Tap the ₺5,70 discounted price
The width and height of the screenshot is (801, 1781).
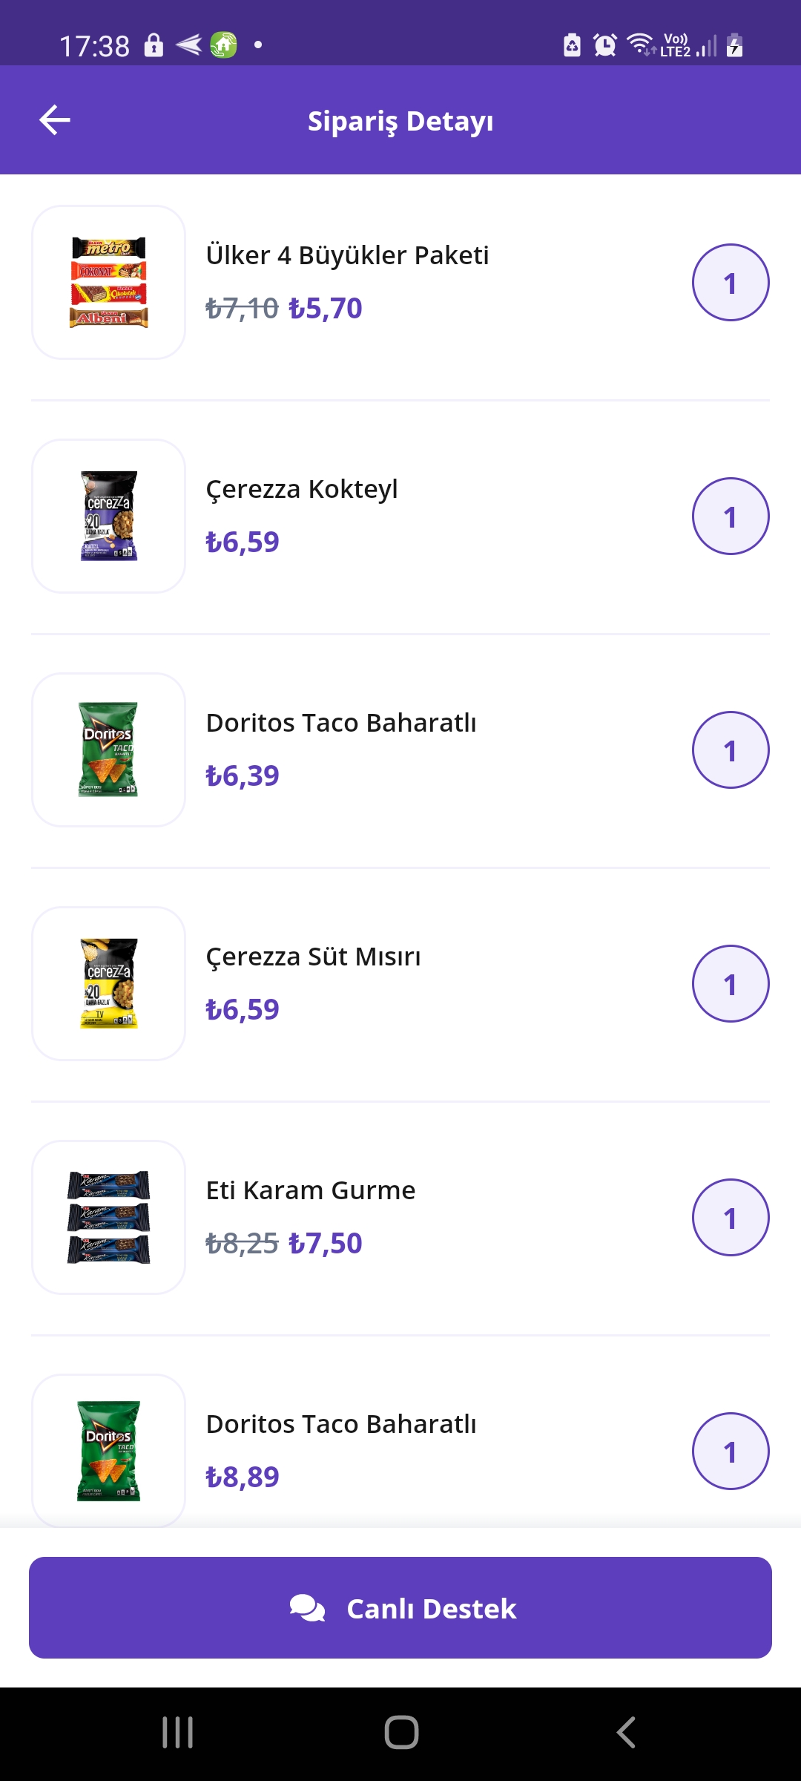coord(326,309)
